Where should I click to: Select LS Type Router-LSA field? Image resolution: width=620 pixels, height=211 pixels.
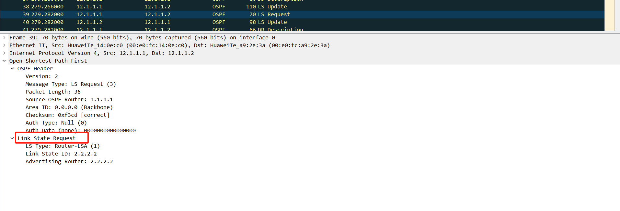[x=63, y=146]
